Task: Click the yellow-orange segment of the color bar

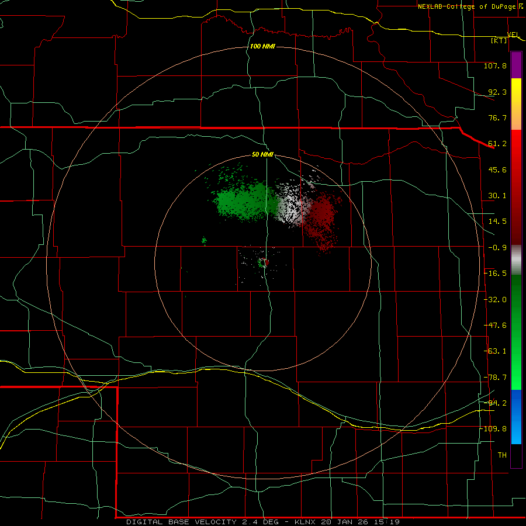Action: (516, 104)
